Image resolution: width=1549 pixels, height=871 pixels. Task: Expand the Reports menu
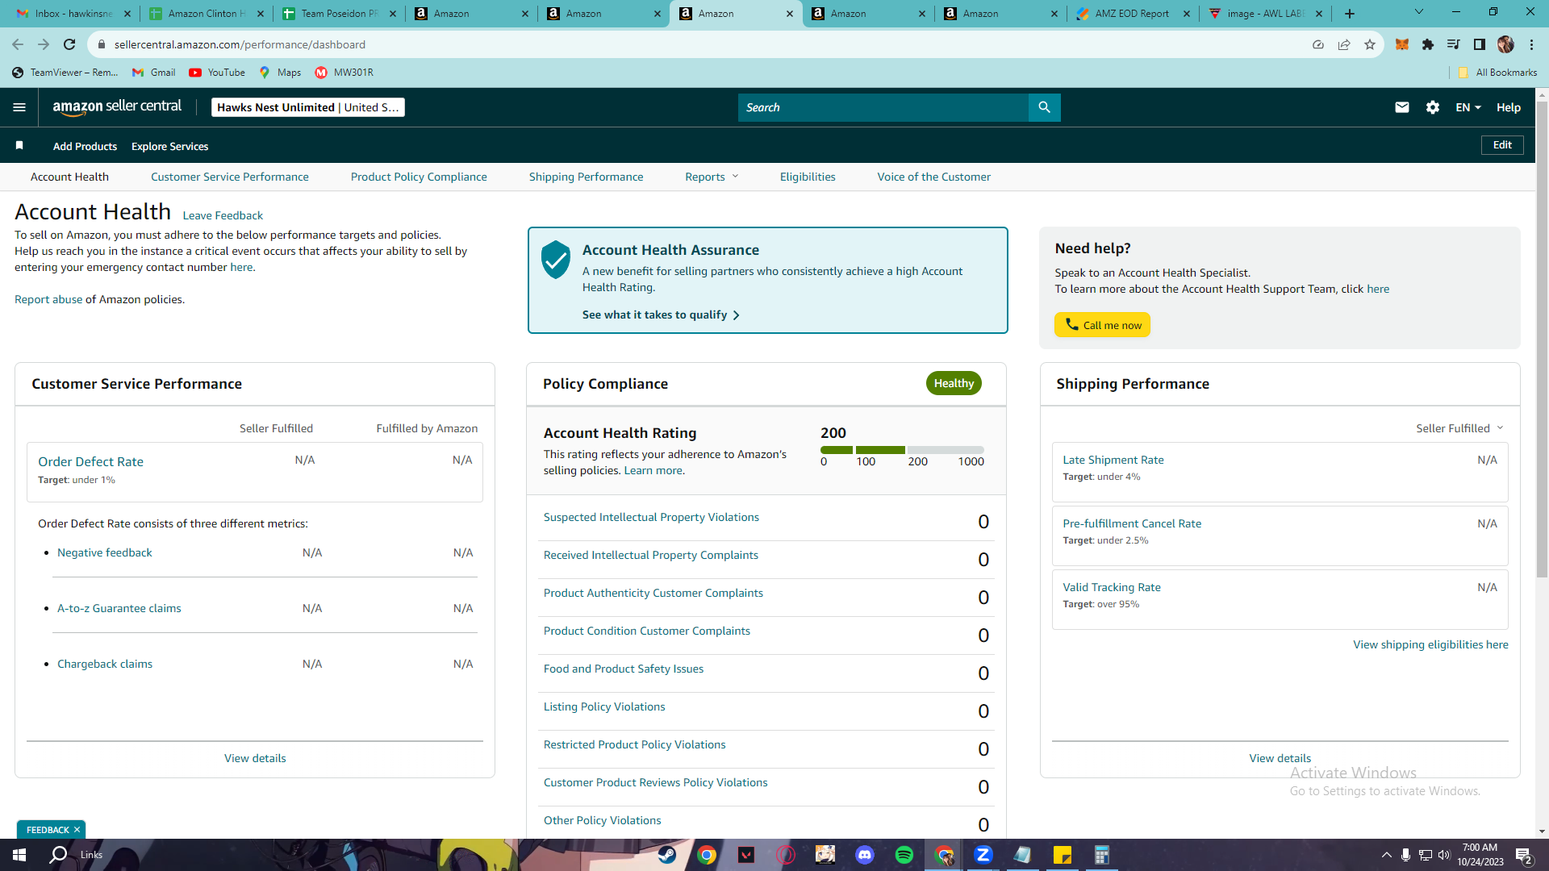point(712,177)
